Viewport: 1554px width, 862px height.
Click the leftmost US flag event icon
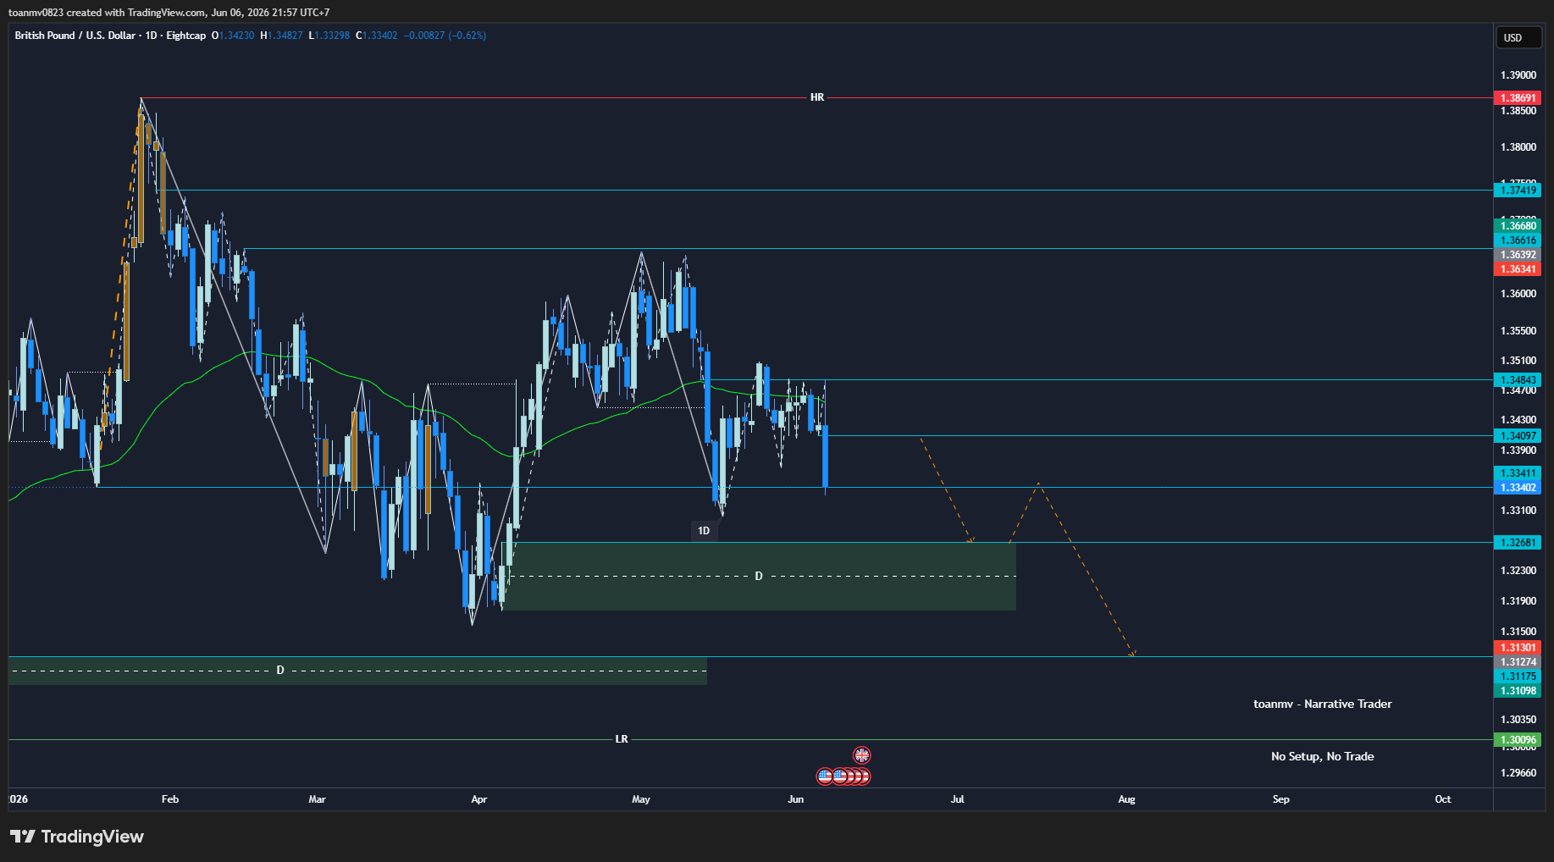tap(825, 776)
